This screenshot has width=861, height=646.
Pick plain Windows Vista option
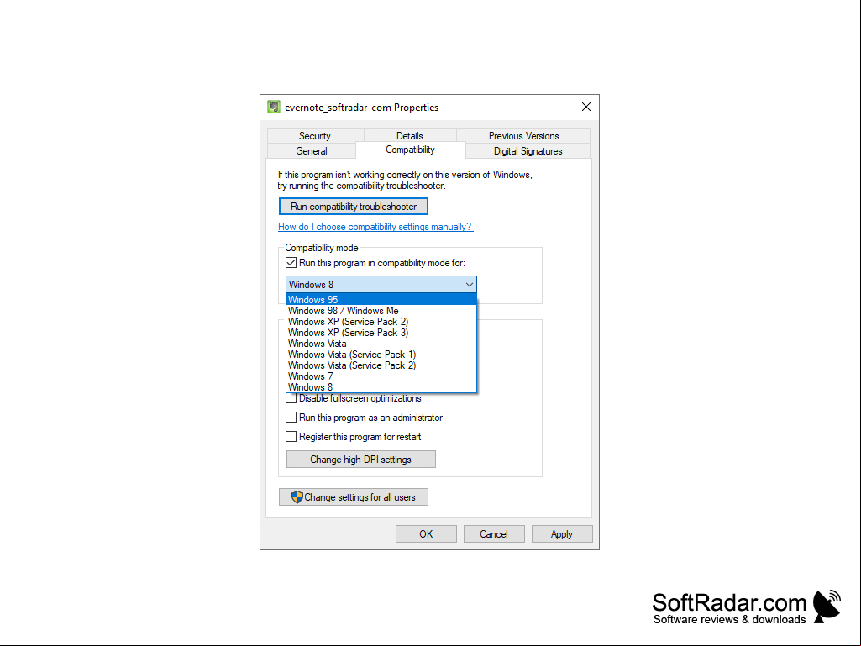point(381,344)
